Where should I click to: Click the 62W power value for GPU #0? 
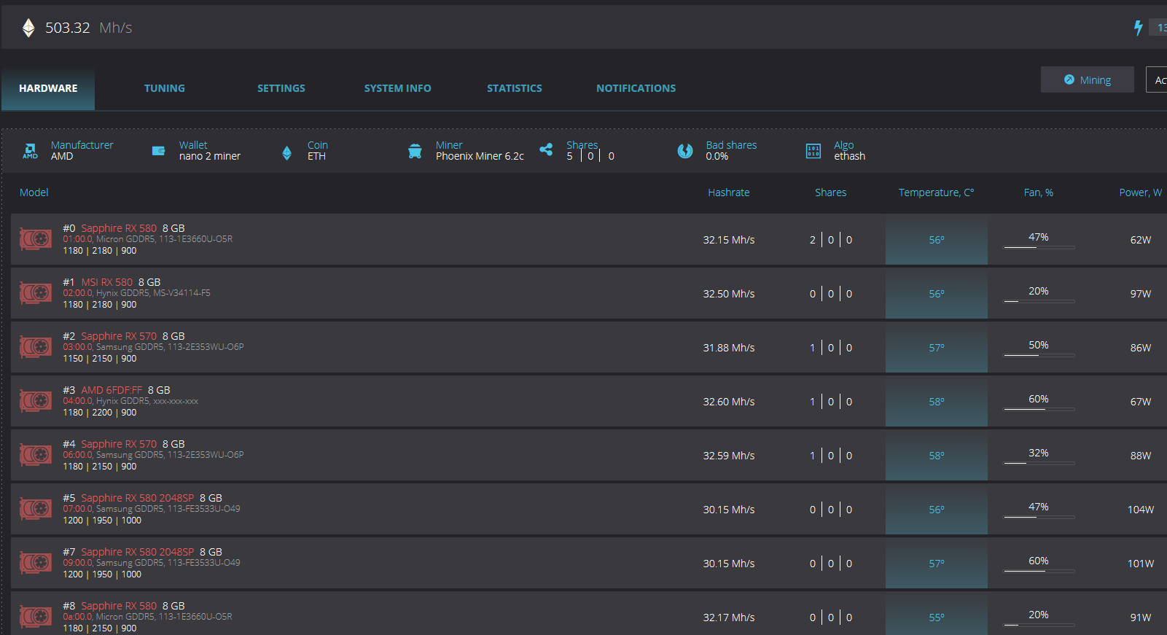(1141, 240)
